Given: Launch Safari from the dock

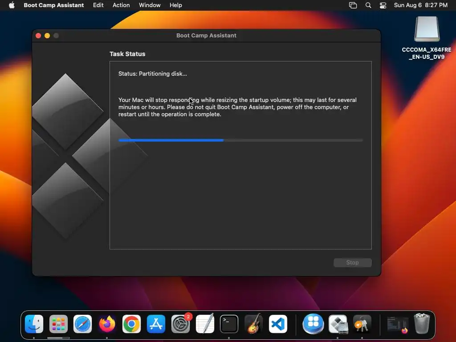Looking at the screenshot, I should pyautogui.click(x=82, y=324).
